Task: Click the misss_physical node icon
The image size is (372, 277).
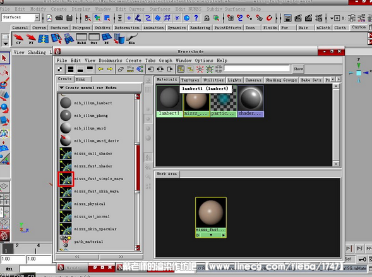Action: point(66,204)
